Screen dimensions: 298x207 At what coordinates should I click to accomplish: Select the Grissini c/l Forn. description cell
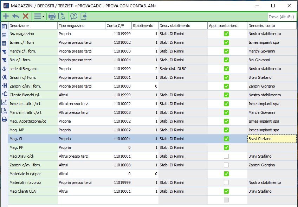pyautogui.click(x=33, y=77)
